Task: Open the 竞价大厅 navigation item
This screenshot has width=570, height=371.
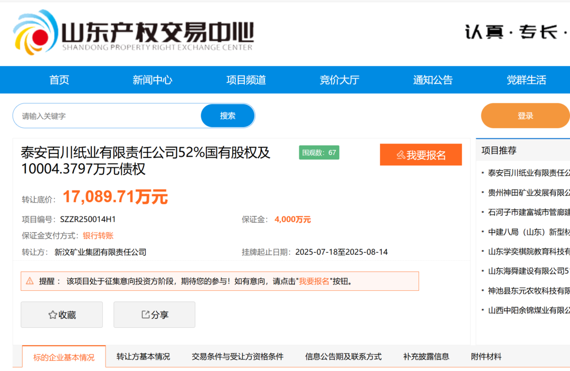Action: (x=339, y=80)
